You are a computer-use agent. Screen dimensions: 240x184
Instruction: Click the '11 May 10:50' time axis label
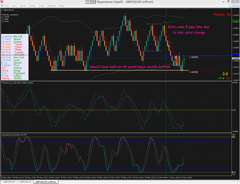click(x=186, y=177)
